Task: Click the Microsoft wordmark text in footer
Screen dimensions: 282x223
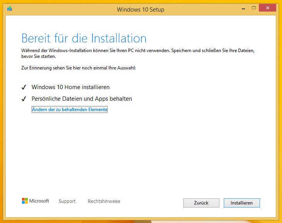Action: 39,201
